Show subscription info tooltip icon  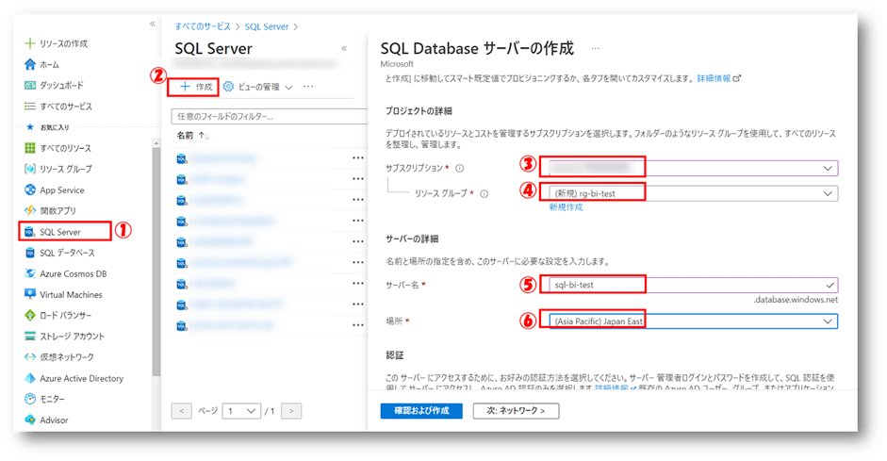click(460, 168)
